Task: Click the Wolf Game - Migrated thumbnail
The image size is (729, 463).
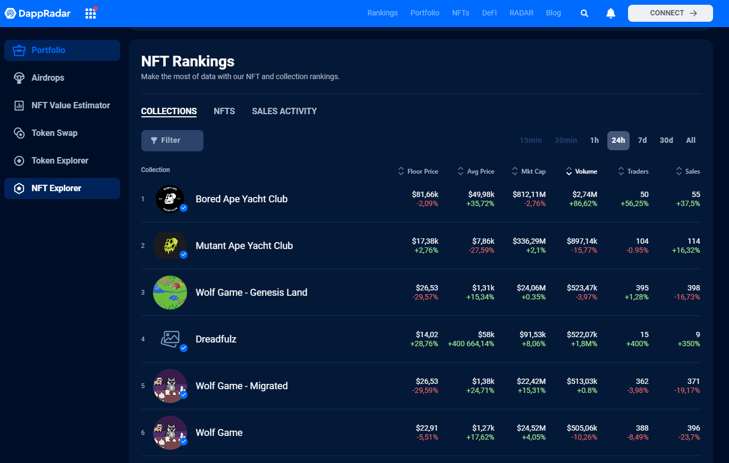Action: pos(170,386)
